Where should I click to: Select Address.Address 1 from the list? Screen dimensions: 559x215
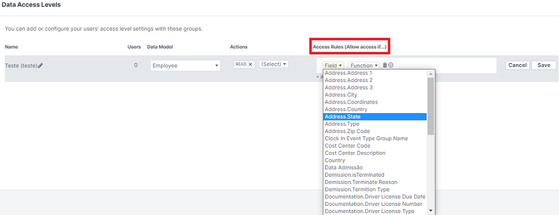[375, 73]
